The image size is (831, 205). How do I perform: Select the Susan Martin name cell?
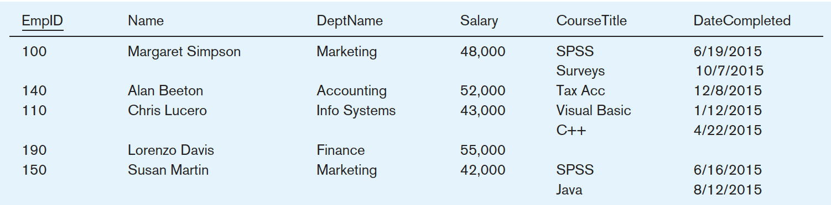168,170
